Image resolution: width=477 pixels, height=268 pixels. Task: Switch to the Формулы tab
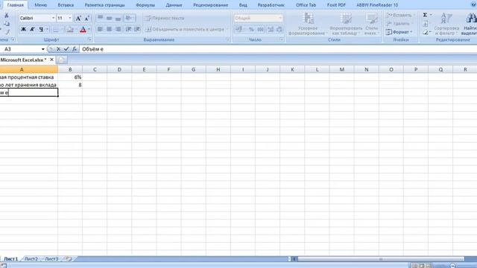tap(145, 5)
